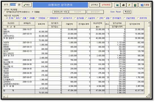The width and height of the screenshot is (155, 102).
Task: Click the Save link
Action: pos(112,12)
